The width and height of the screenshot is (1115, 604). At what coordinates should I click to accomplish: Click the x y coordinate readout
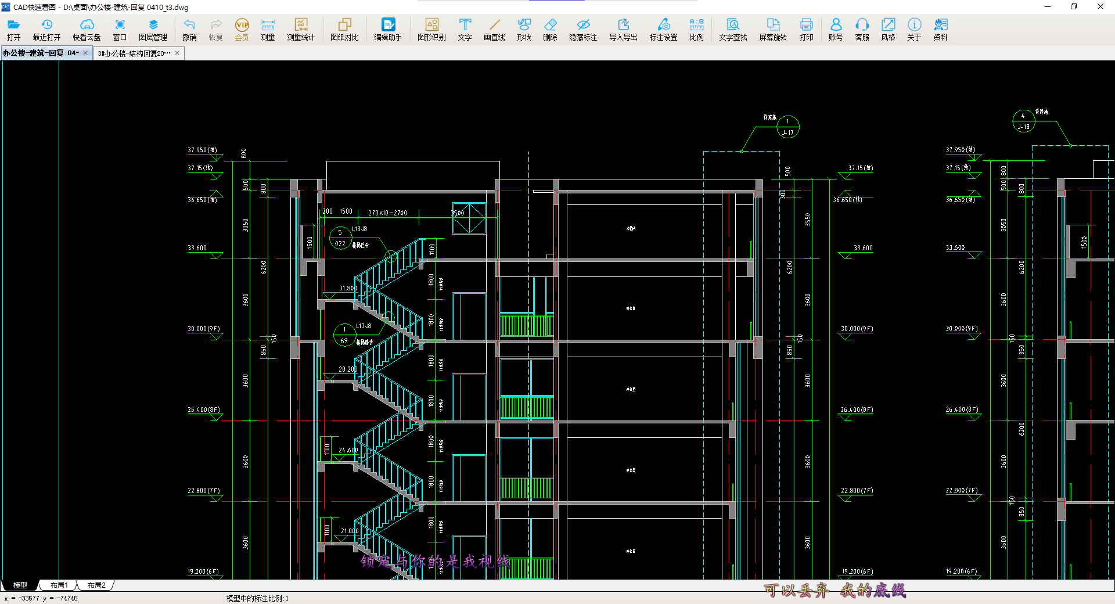(41, 598)
